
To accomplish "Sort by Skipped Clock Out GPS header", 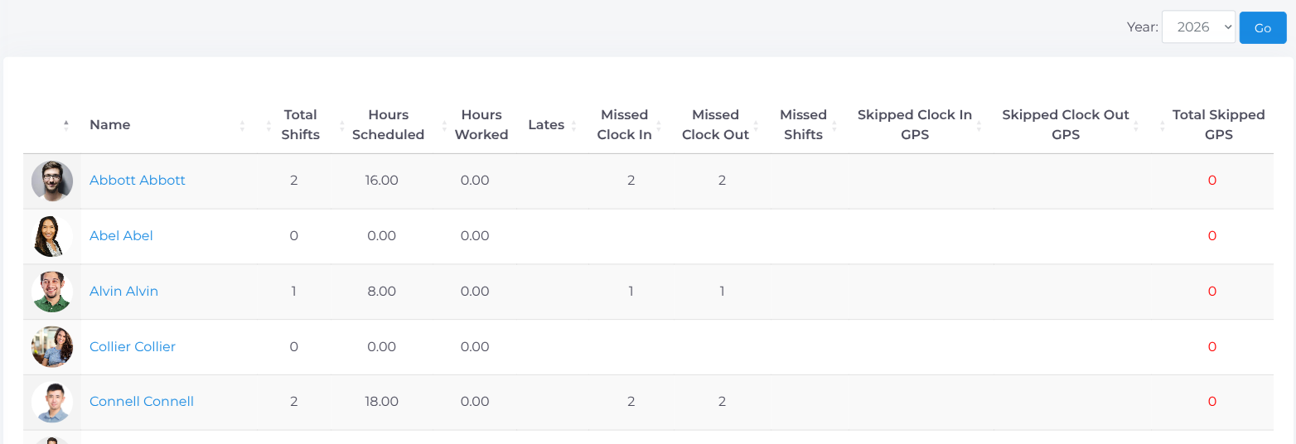I will (x=1066, y=124).
